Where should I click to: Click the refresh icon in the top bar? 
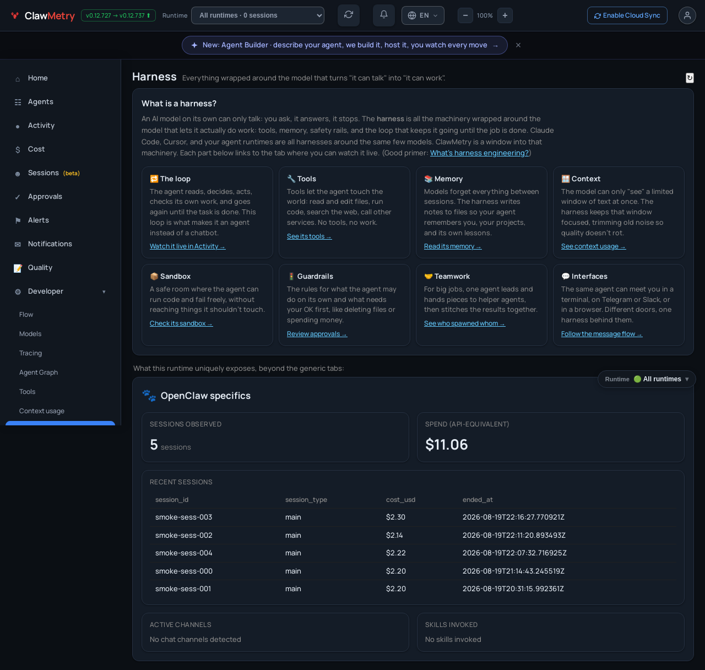349,15
